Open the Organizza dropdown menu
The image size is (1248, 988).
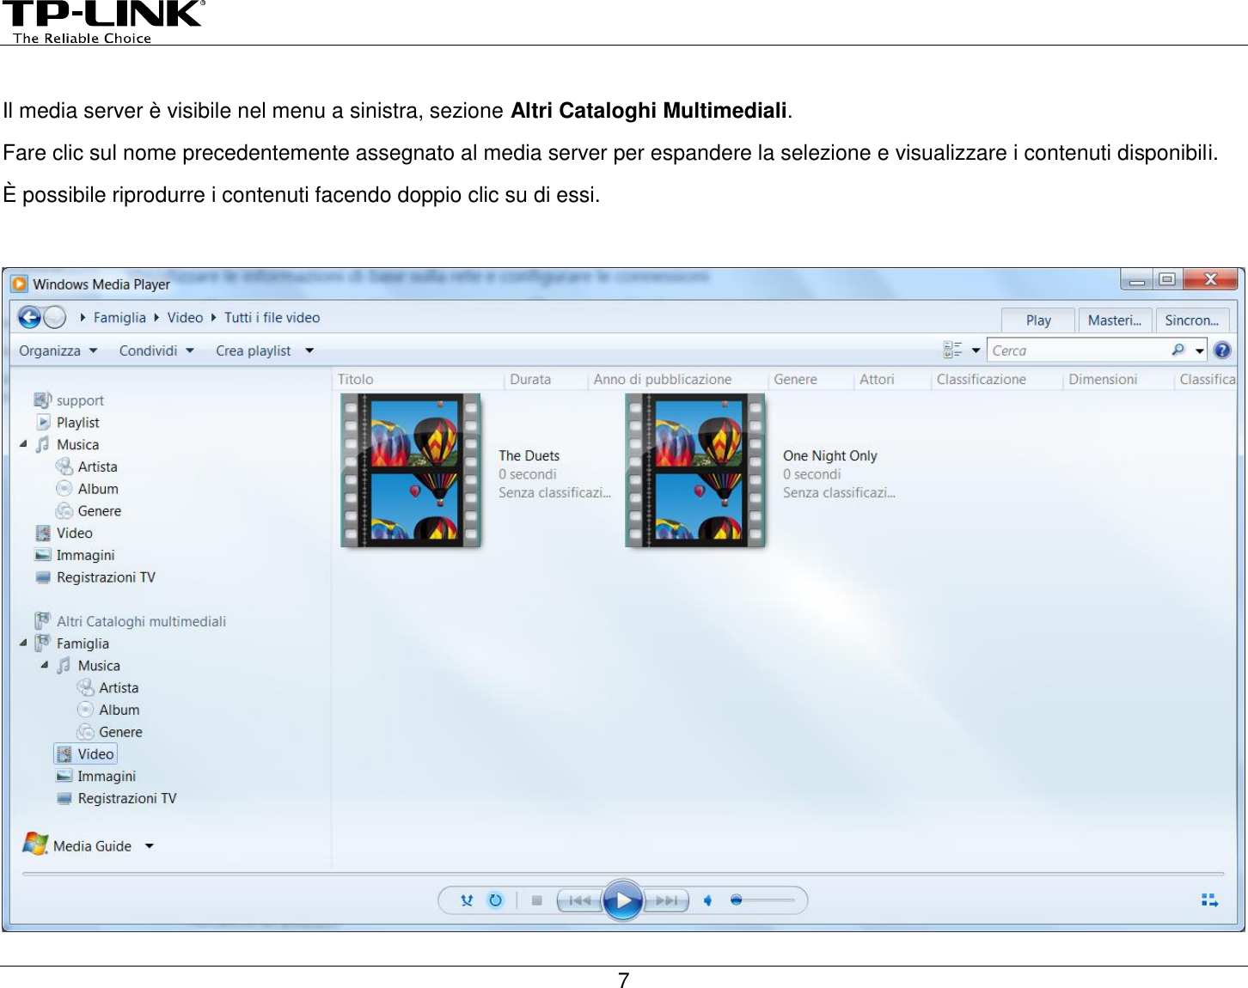[58, 351]
